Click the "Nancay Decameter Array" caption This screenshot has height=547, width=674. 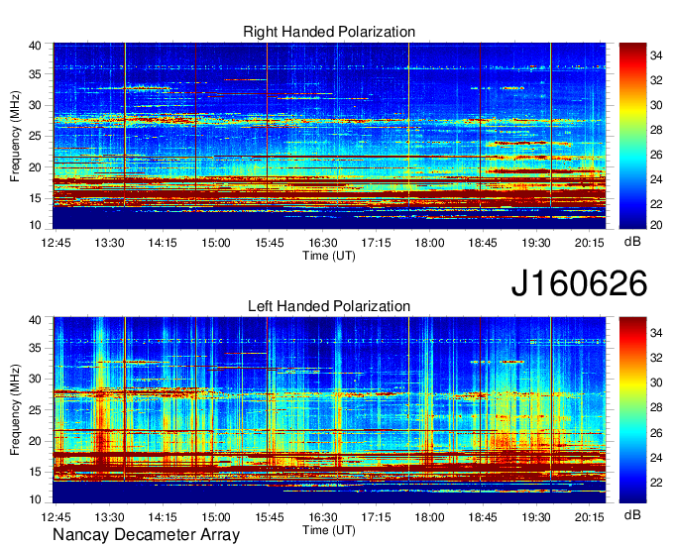click(x=146, y=534)
